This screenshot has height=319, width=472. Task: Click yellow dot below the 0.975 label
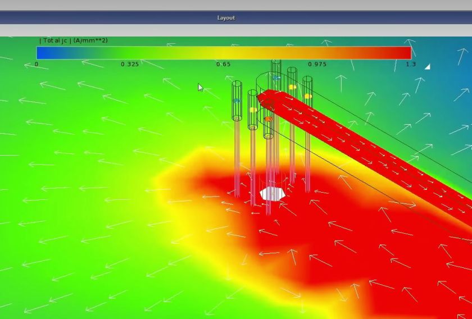pos(292,87)
